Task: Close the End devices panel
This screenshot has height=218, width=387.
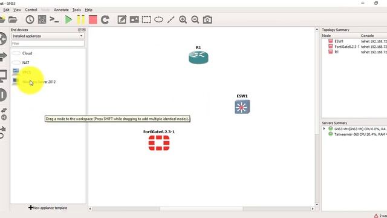Action: click(84, 30)
